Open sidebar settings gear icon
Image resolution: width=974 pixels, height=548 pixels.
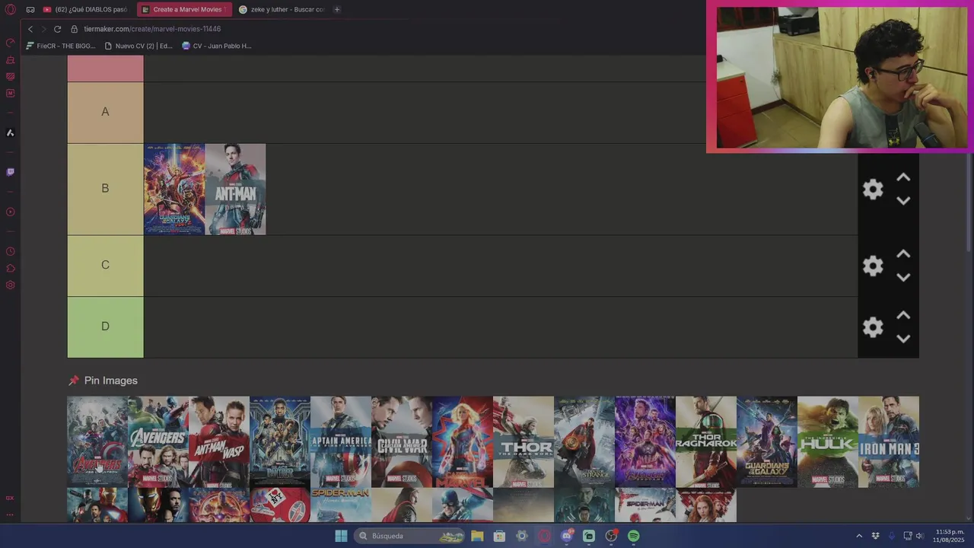click(x=10, y=285)
